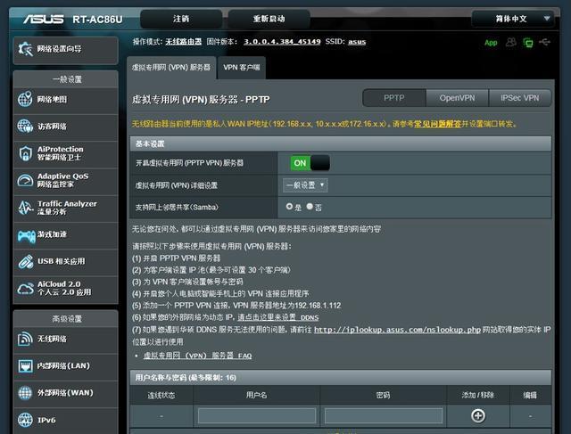Open Adaptive QoS gauge icon

click(x=25, y=180)
